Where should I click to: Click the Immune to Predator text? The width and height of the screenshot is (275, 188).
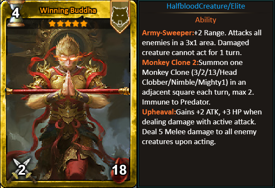point(176,102)
